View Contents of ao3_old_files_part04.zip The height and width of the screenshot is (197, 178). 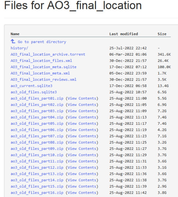pos(82,117)
